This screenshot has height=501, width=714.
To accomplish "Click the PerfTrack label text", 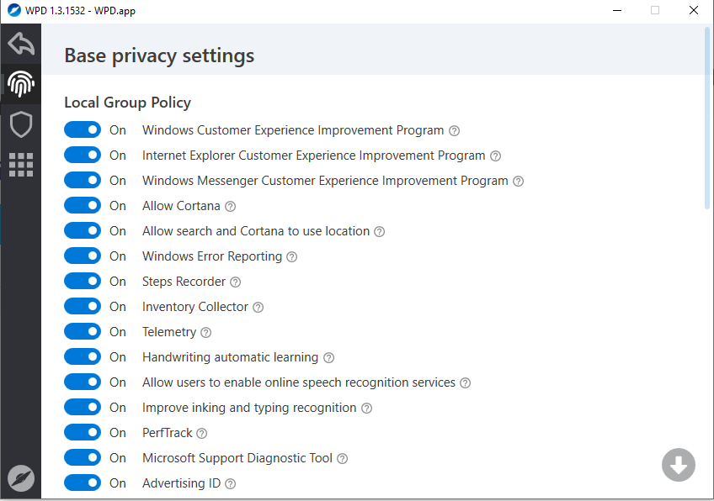I will pos(167,433).
